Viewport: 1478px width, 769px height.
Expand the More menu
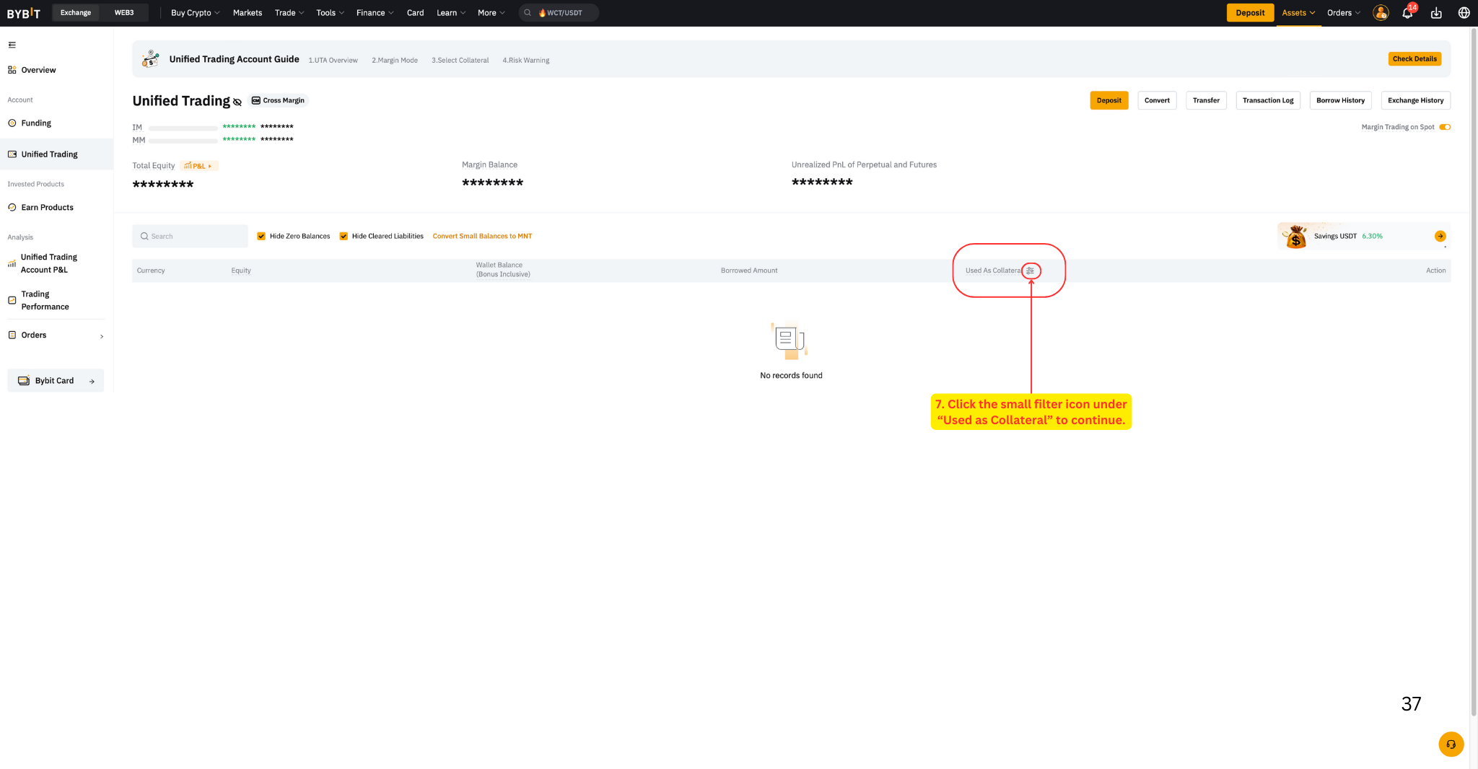tap(491, 13)
